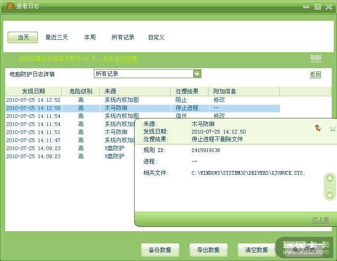Viewport: 337px width, 261px height.
Task: Click rule ID value 2415919136
Action: pos(206,150)
